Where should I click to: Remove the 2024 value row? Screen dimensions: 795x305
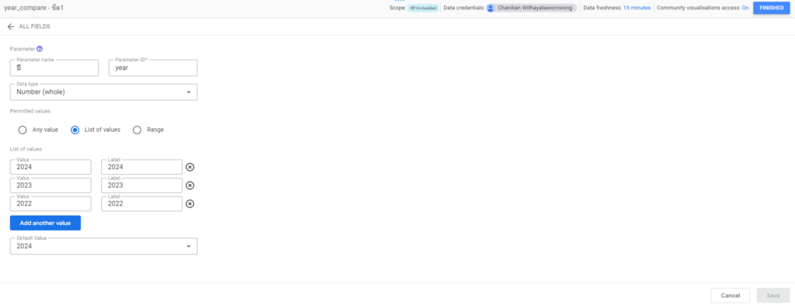click(190, 167)
